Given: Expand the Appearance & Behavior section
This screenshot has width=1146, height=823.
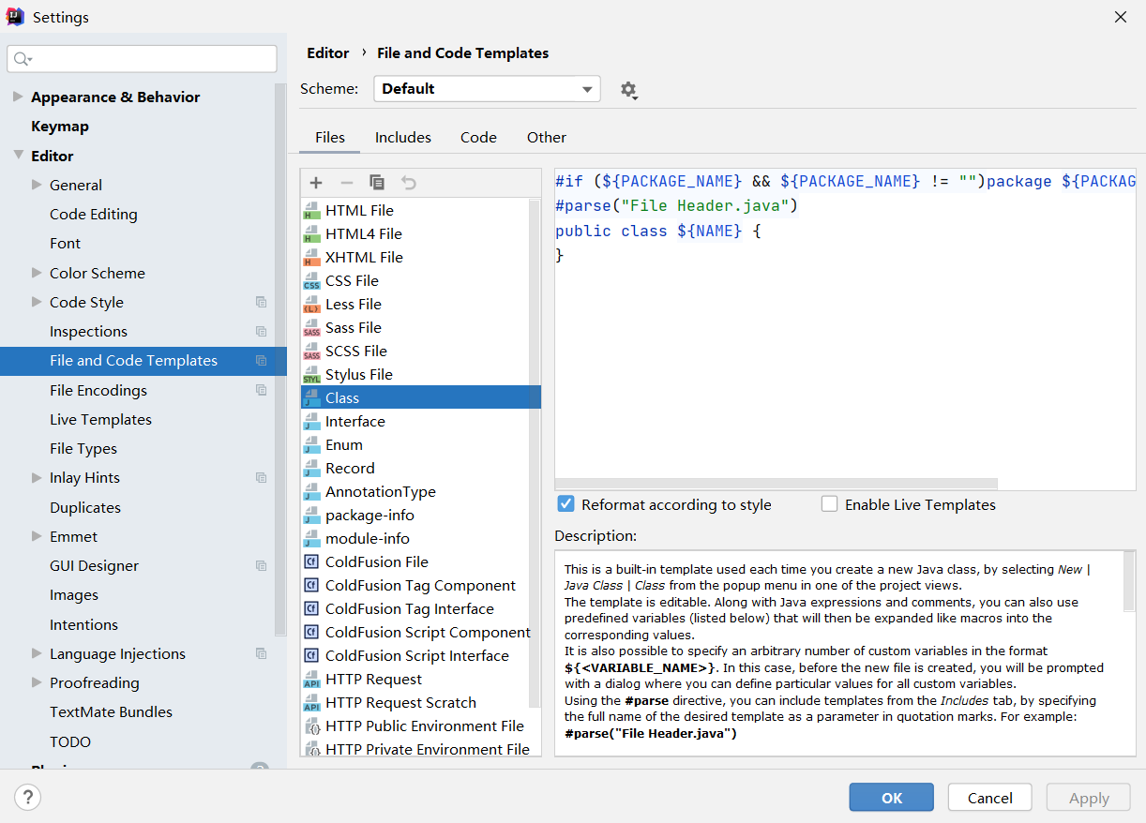Looking at the screenshot, I should coord(18,97).
